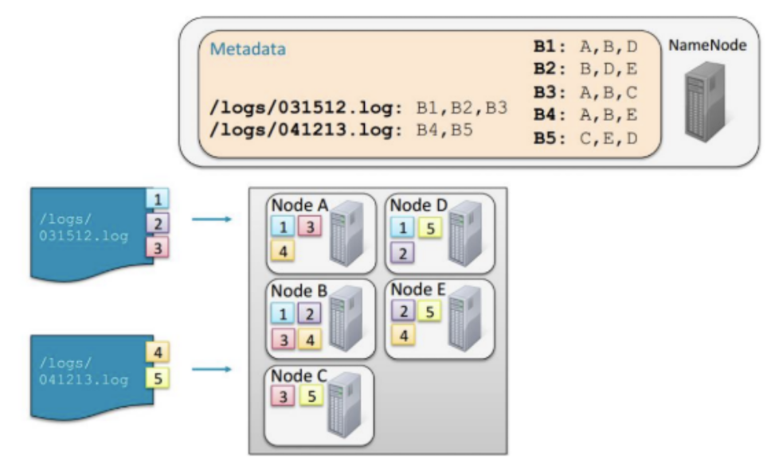This screenshot has height=466, width=775.
Task: Click the Node C label
Action: 299,375
